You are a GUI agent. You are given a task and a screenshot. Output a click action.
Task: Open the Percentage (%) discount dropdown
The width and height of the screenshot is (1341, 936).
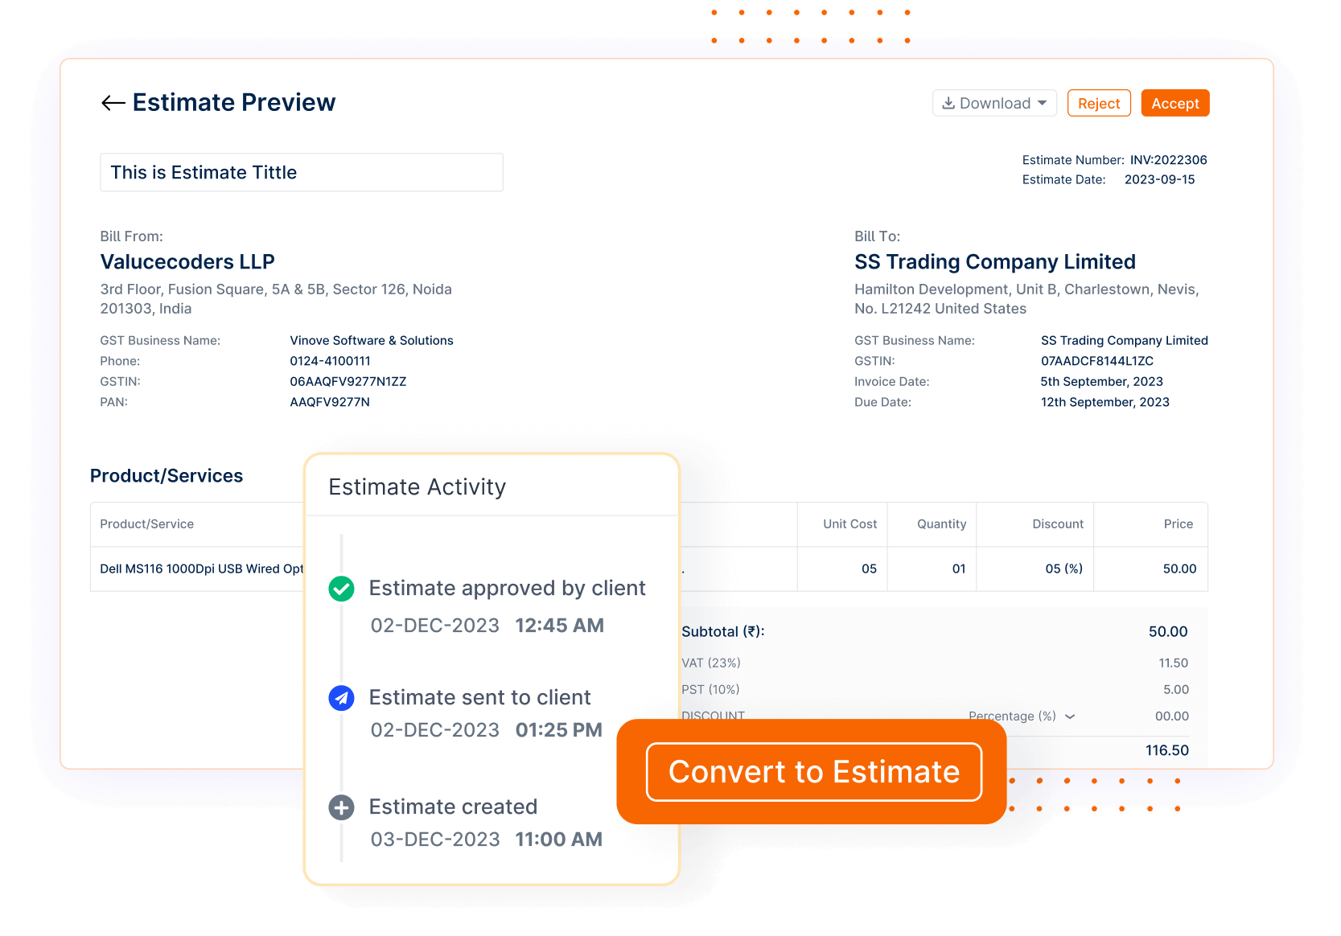pyautogui.click(x=1022, y=716)
